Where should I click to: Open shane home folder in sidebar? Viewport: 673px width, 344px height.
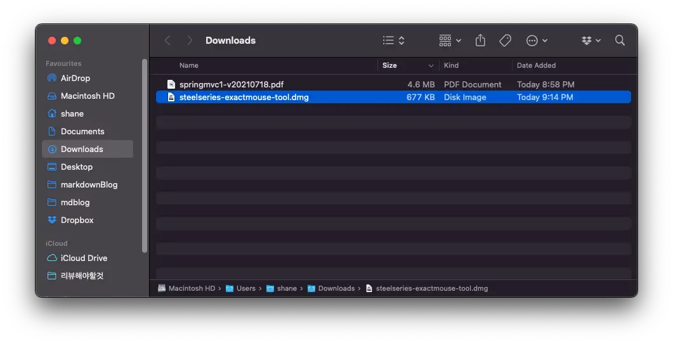[88, 113]
